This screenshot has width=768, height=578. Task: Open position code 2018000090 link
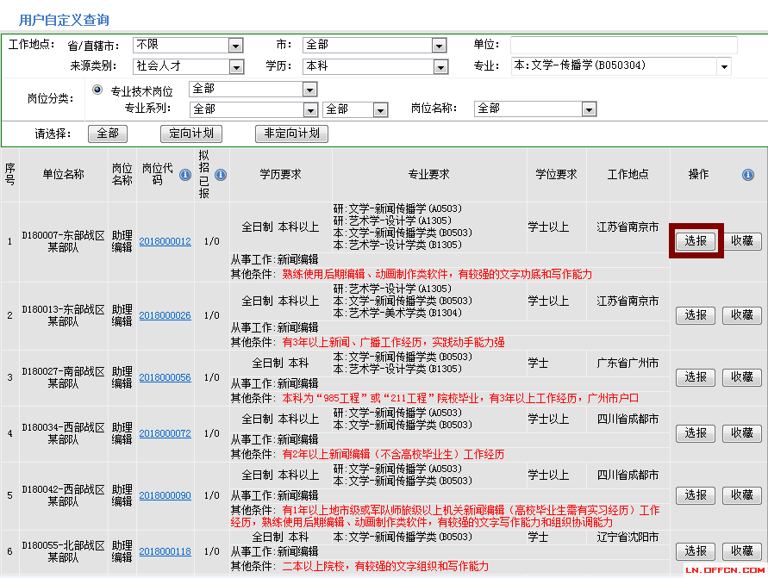point(165,496)
